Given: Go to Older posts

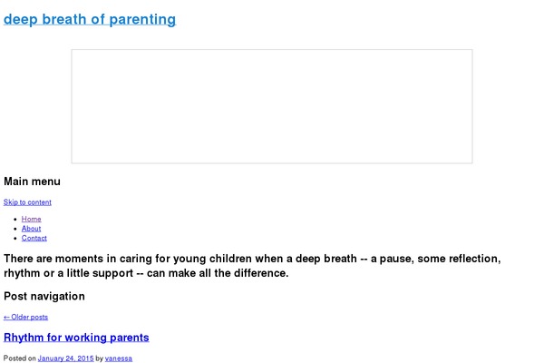Looking at the screenshot, I should click(30, 317).
